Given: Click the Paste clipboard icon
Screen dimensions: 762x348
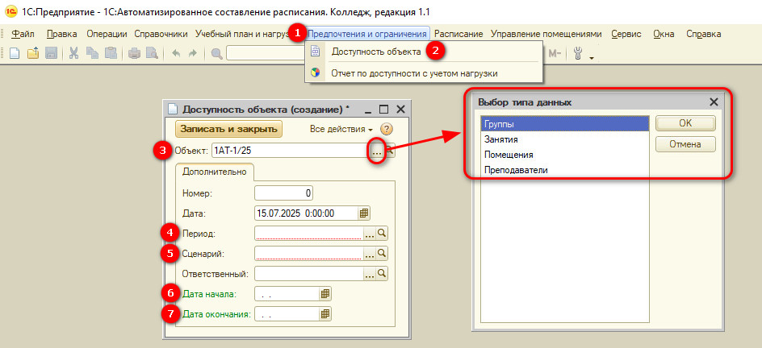Looking at the screenshot, I should [x=111, y=53].
